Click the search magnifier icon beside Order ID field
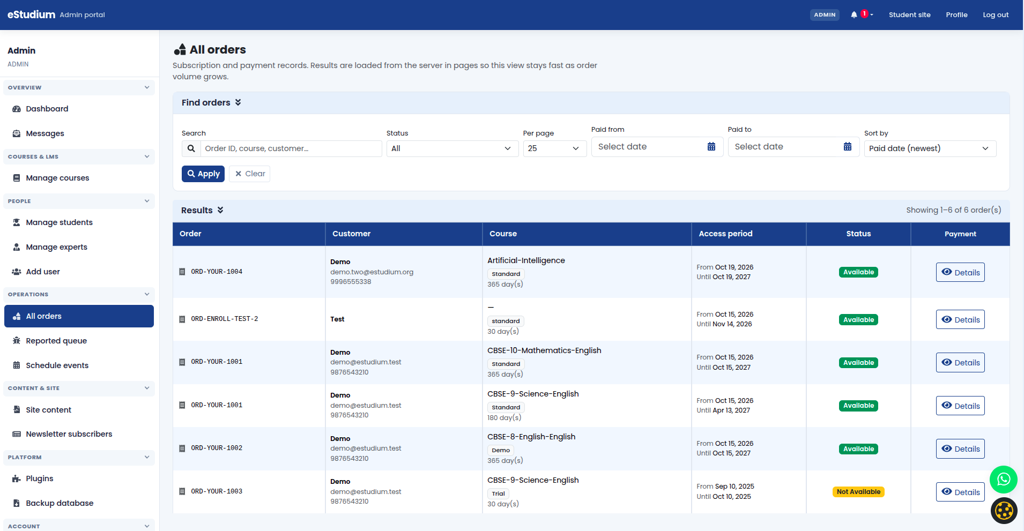1024x531 pixels. (191, 148)
